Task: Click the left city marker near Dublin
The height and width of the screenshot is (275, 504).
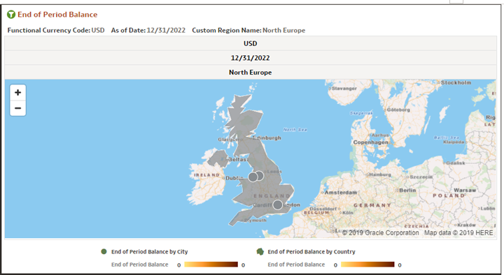Action: pos(253,177)
